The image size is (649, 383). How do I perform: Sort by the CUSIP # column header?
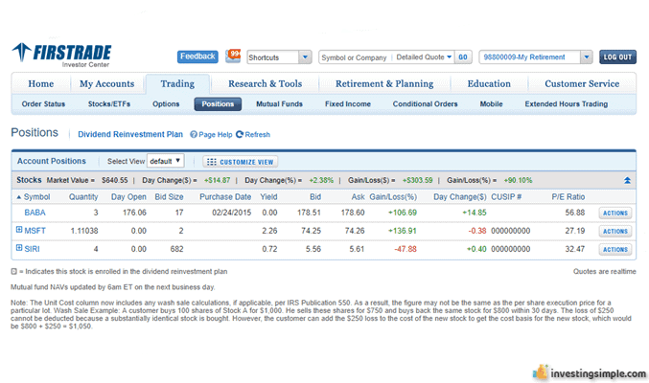pyautogui.click(x=506, y=197)
